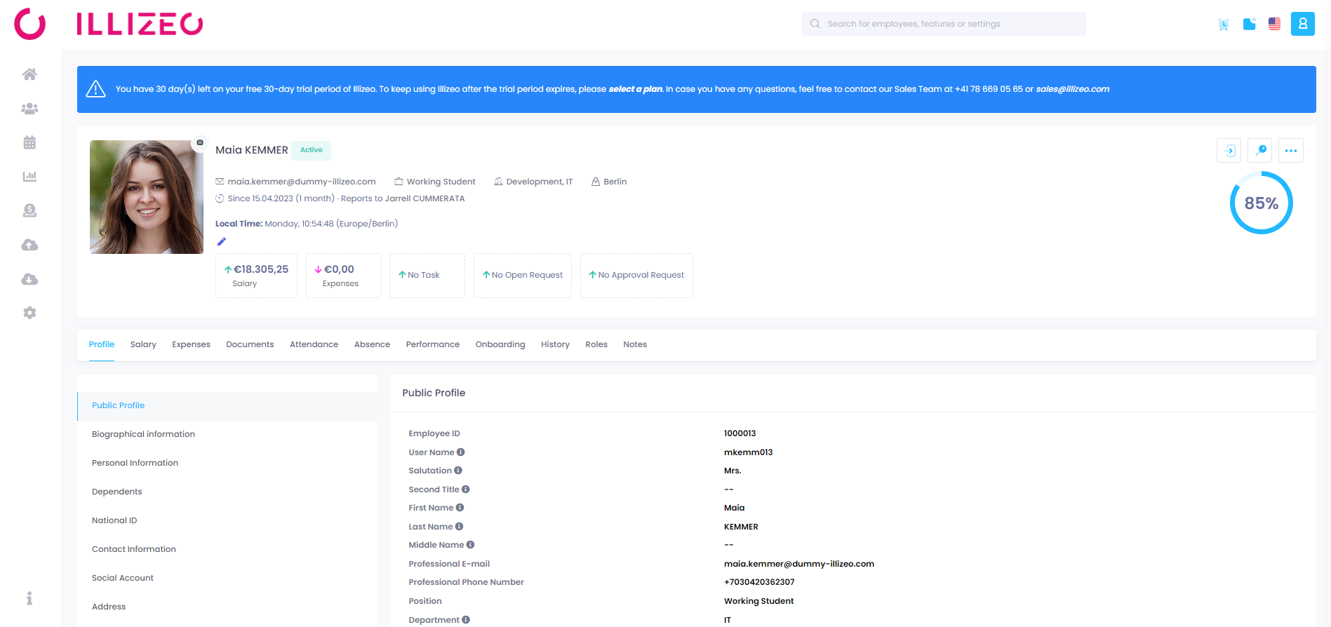
Task: Click info icon next to Last Name
Action: point(460,527)
